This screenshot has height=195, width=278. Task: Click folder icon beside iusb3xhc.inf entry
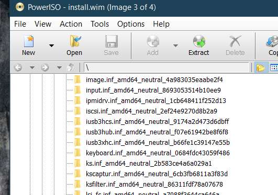pos(77,142)
